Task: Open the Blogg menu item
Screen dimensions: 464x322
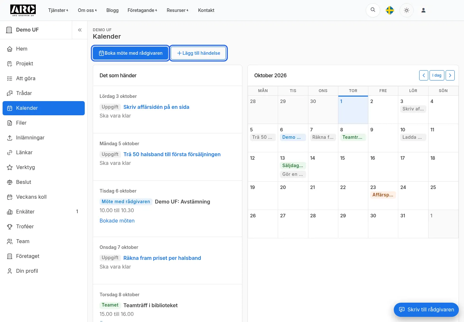Action: [x=112, y=10]
